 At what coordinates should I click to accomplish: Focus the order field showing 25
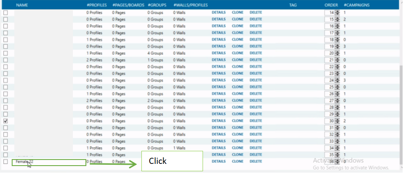coord(330,87)
